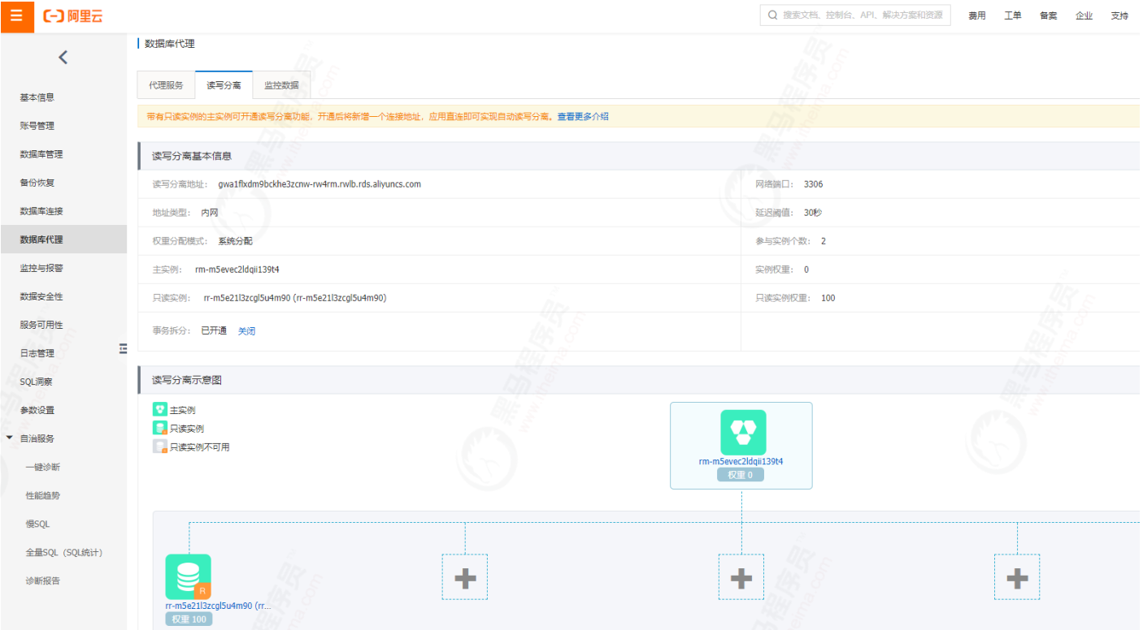Open 工单 from the top menu bar
This screenshot has width=1143, height=630.
click(1012, 15)
